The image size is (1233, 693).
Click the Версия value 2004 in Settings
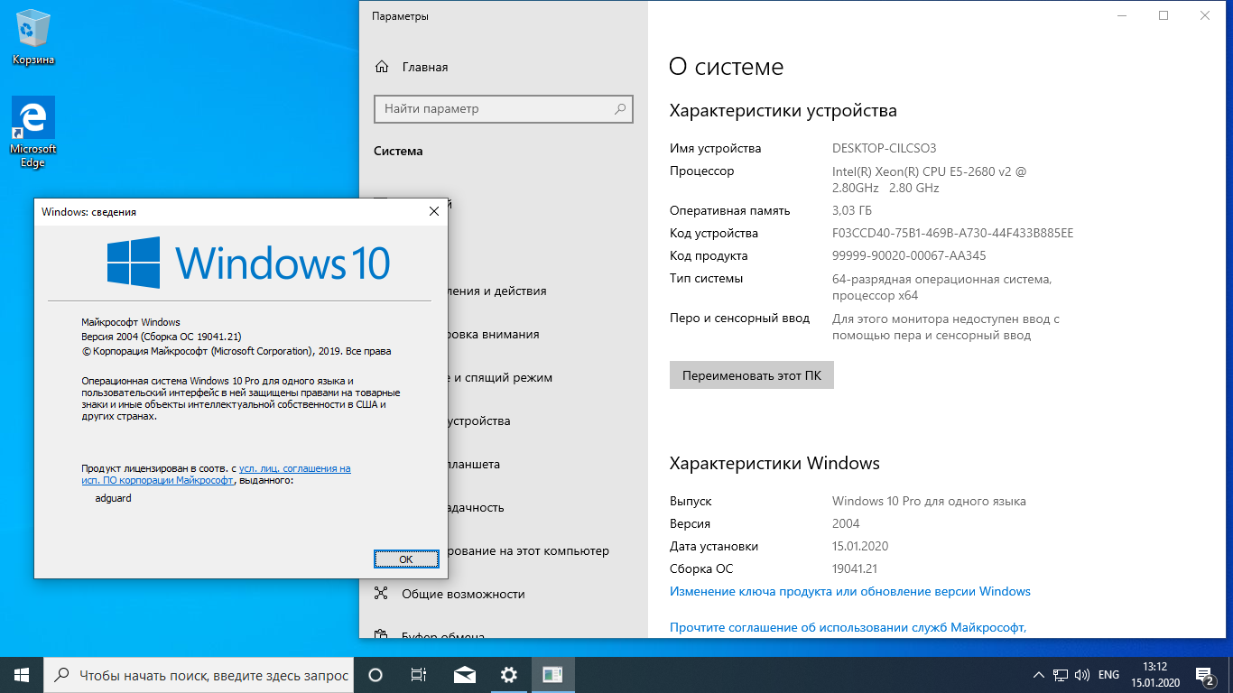(846, 523)
